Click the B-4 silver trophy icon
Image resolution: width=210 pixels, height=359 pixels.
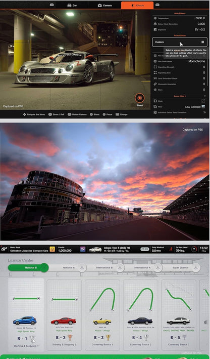pos(146,337)
